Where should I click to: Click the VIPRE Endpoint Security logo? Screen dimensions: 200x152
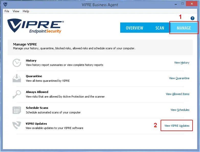36,26
